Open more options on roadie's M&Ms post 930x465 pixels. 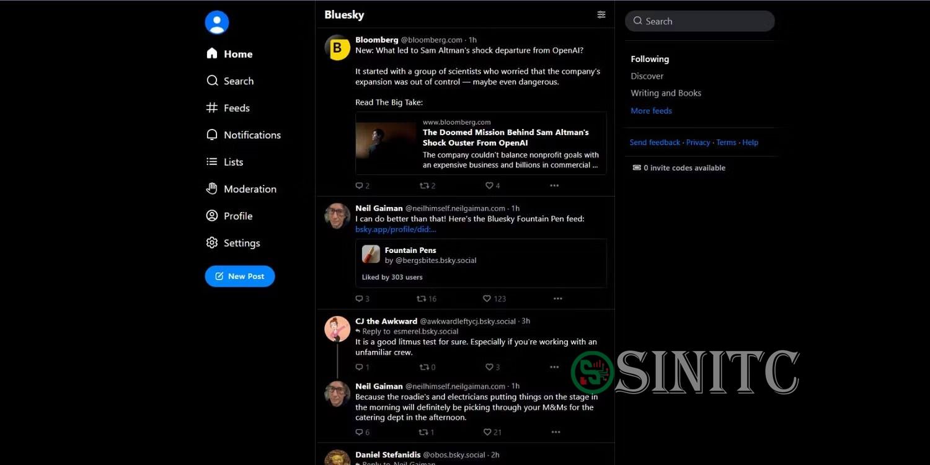[556, 432]
